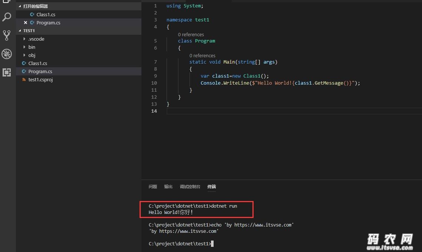
Task: Click '0 references' CodeLens above Main method
Action: (x=202, y=56)
